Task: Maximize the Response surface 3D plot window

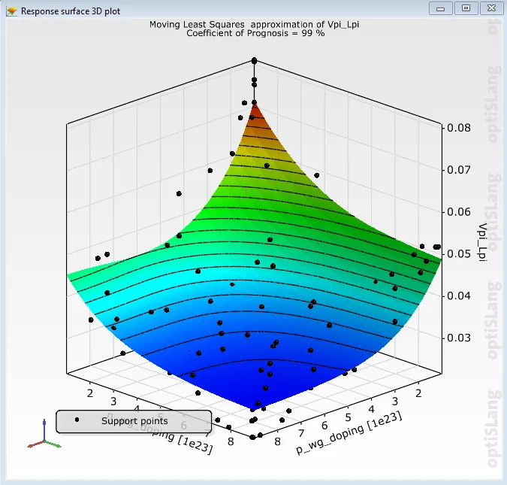Action: 466,8
